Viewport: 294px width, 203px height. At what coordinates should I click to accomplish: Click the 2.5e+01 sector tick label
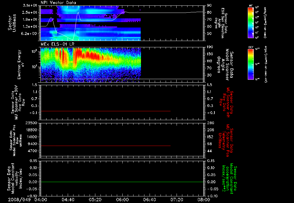point(30,12)
